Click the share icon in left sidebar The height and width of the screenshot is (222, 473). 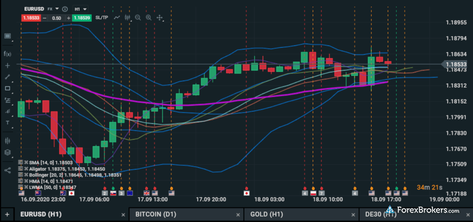pos(8,170)
